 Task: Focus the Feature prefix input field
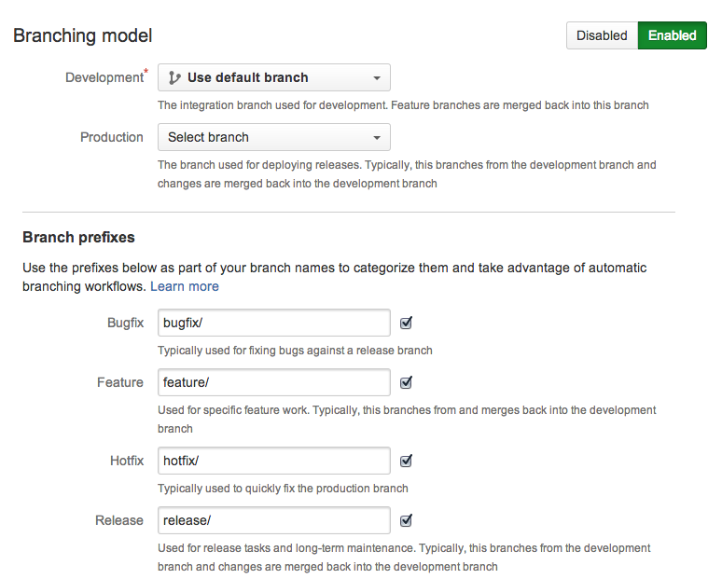tap(273, 382)
